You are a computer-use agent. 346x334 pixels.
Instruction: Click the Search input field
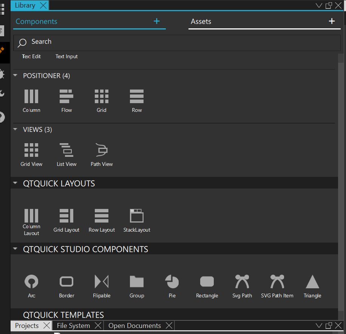177,42
